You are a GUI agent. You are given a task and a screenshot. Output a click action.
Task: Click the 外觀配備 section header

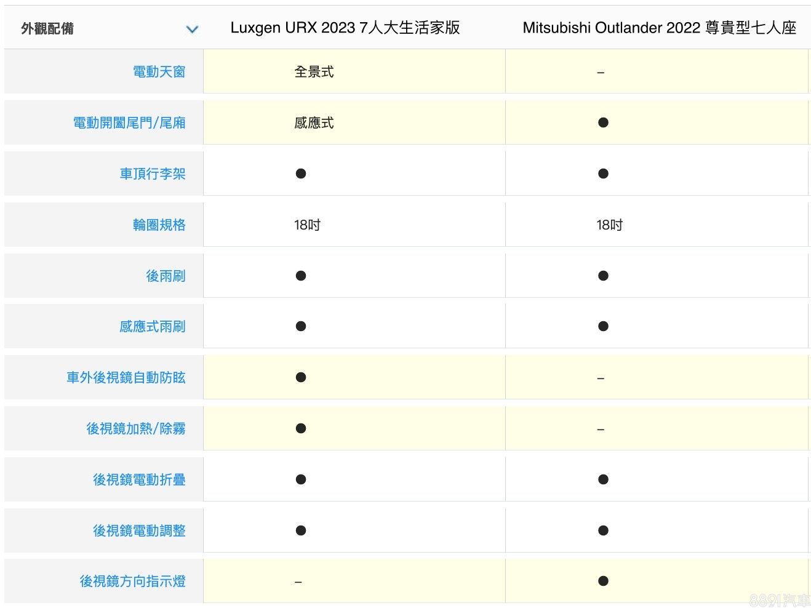click(47, 28)
